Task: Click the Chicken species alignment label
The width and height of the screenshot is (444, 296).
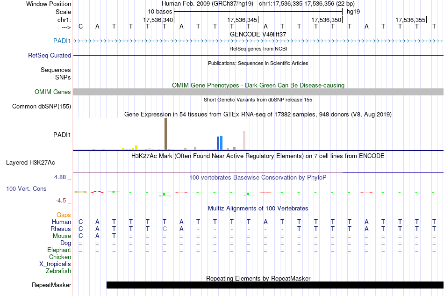Action: point(60,257)
